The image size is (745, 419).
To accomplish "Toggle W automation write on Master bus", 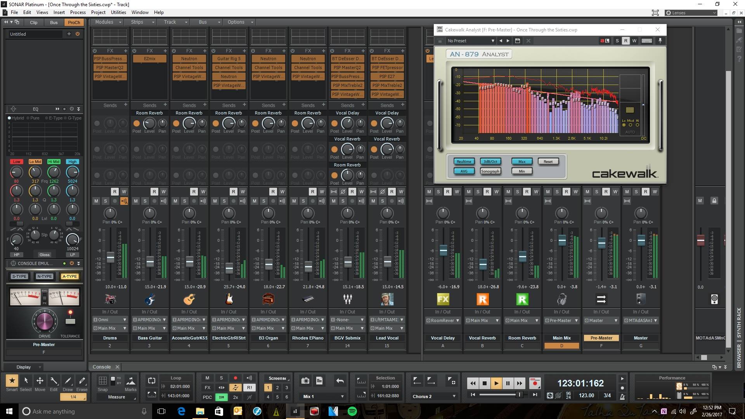I will tap(655, 191).
